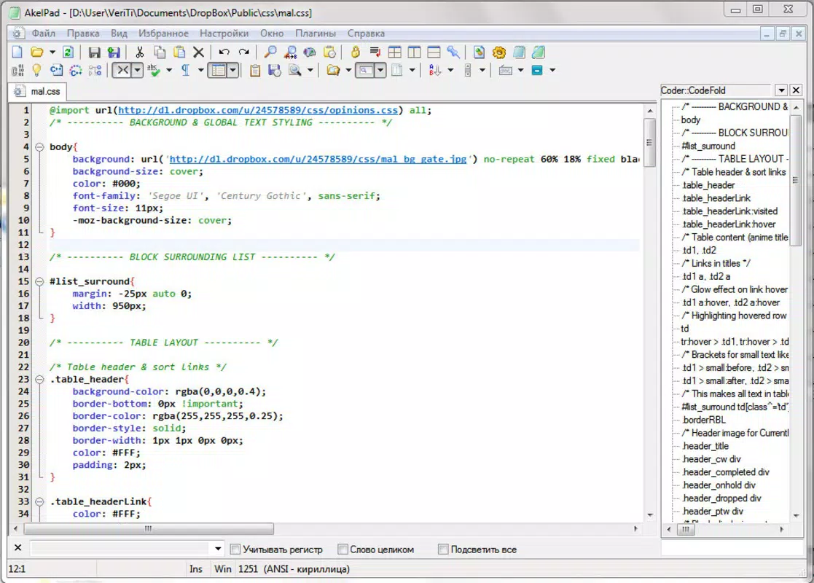Enable the Учитывать регистр checkbox
The width and height of the screenshot is (814, 583).
(235, 549)
